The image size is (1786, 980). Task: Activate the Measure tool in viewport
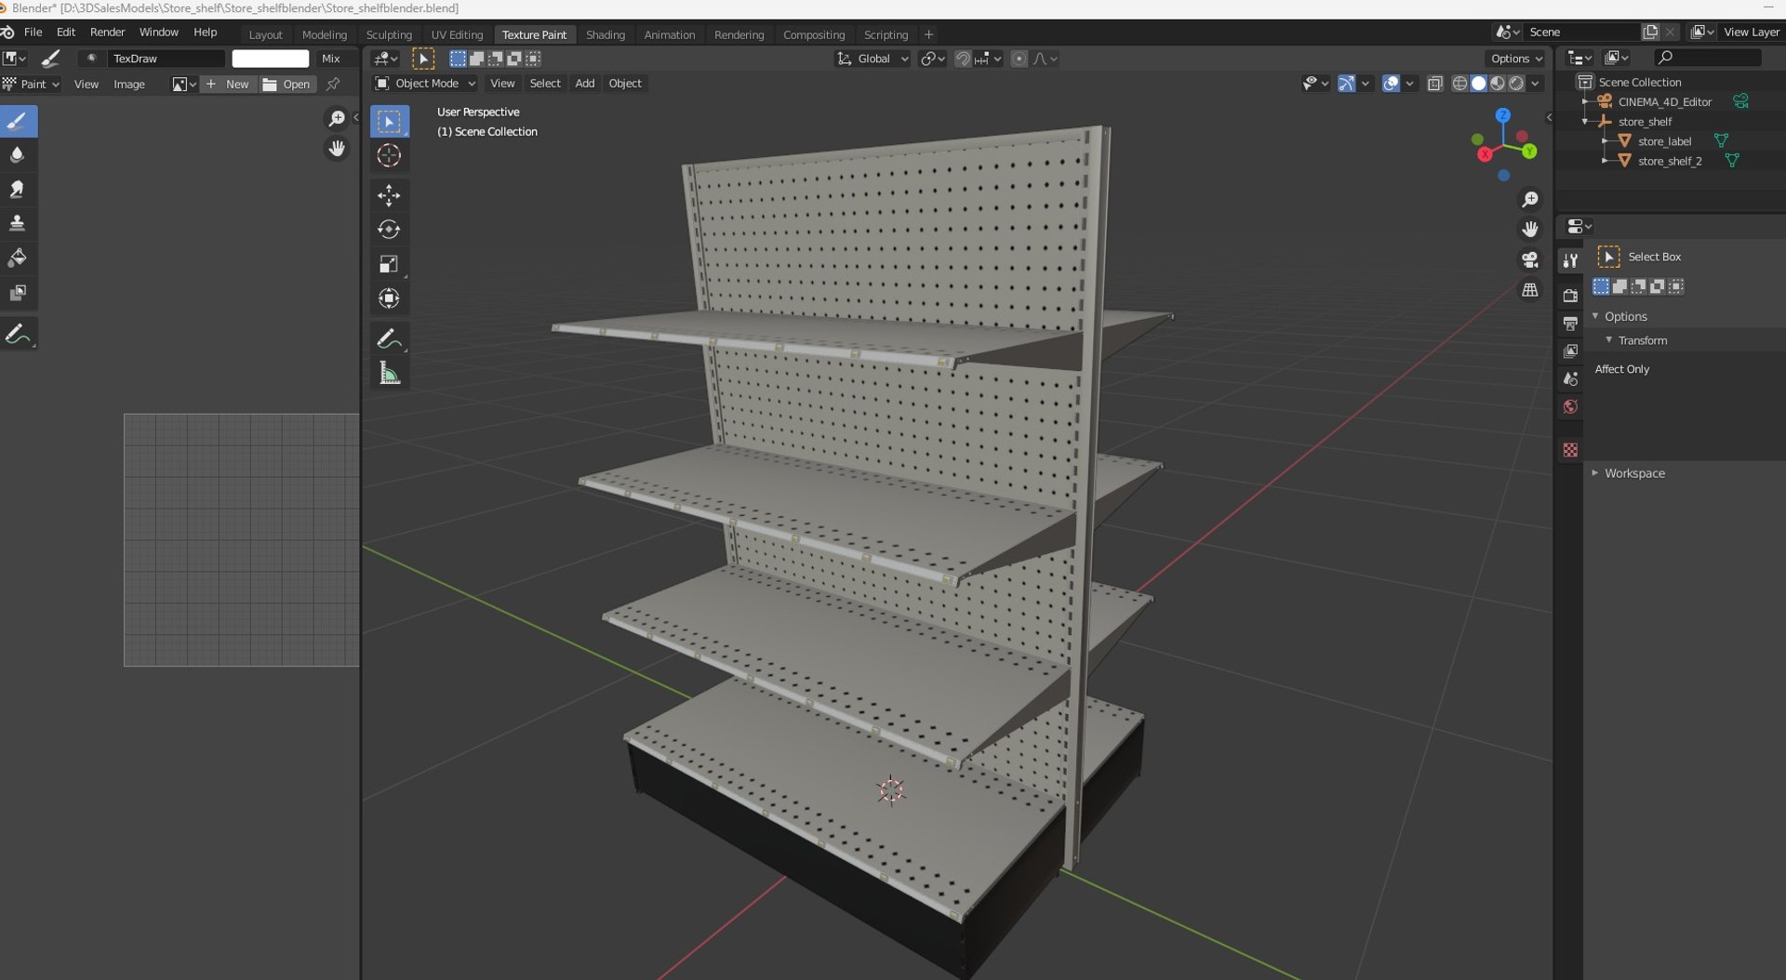point(389,374)
